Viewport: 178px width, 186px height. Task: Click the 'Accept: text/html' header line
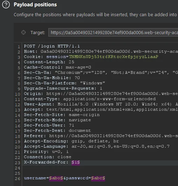101,109
